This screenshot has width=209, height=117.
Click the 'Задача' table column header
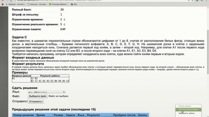pos(71,115)
